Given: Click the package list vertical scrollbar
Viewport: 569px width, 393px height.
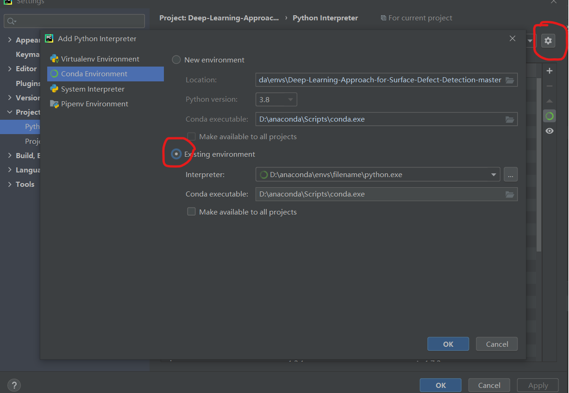Looking at the screenshot, I should pyautogui.click(x=538, y=165).
